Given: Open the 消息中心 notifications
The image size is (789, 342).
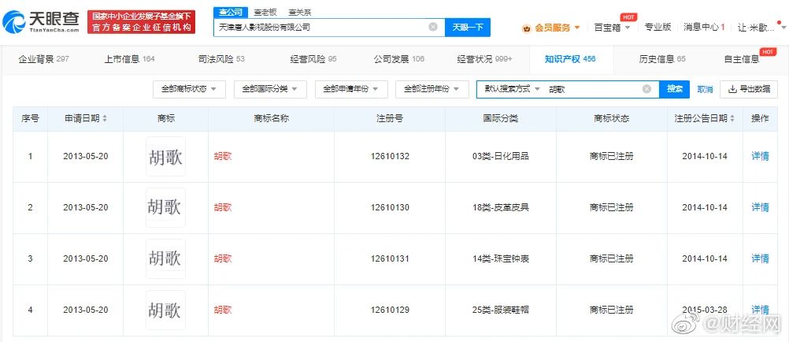Looking at the screenshot, I should 704,28.
